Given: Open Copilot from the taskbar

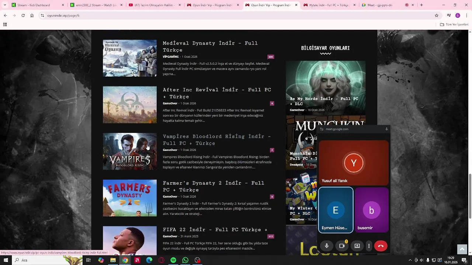Looking at the screenshot, I should click(101, 260).
